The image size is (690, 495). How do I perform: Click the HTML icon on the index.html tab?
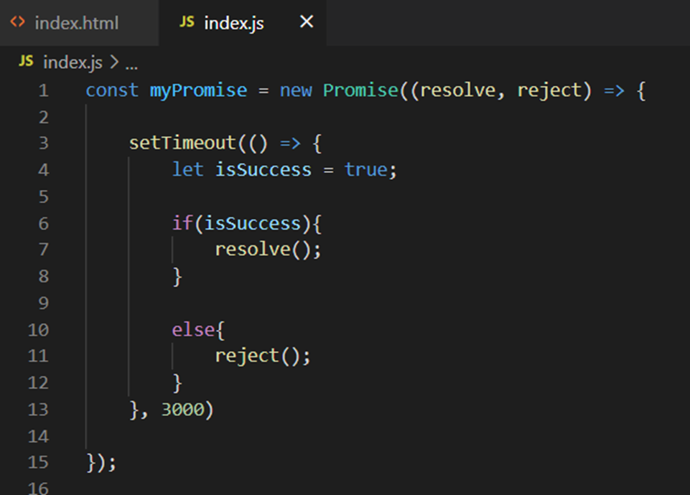point(17,22)
